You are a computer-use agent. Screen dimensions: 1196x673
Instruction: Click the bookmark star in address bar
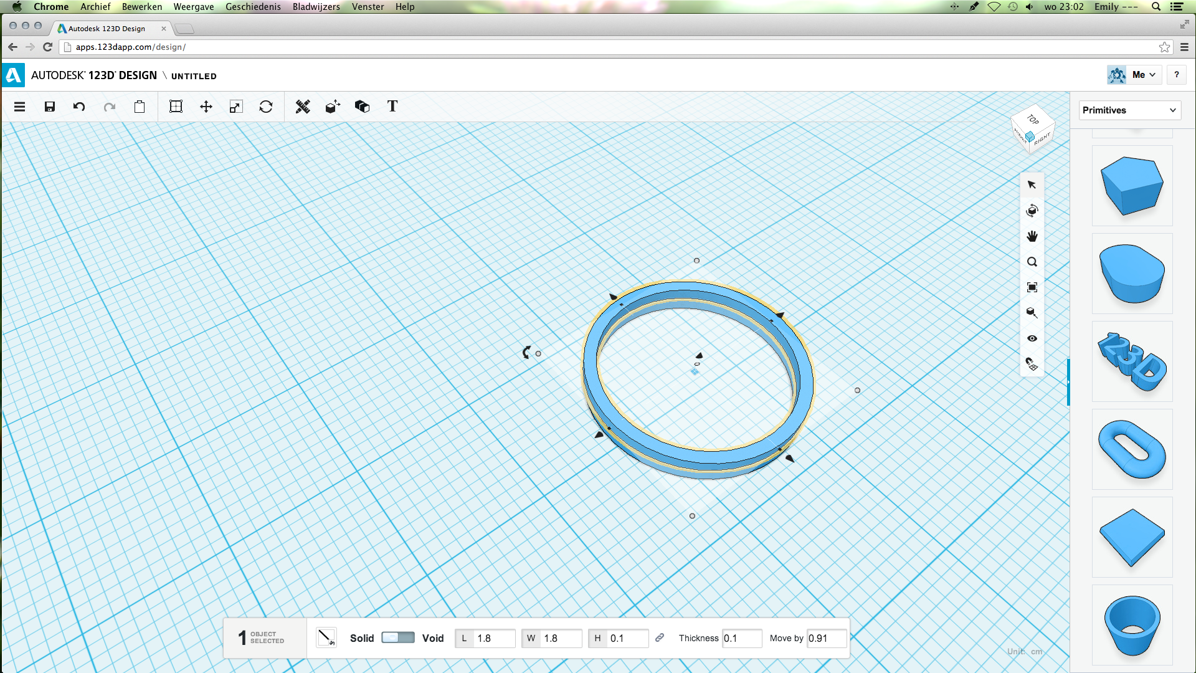pos(1164,47)
